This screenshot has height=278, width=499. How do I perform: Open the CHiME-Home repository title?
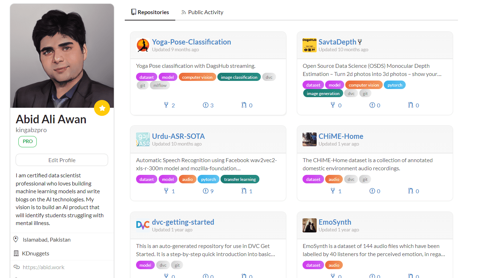[341, 136]
